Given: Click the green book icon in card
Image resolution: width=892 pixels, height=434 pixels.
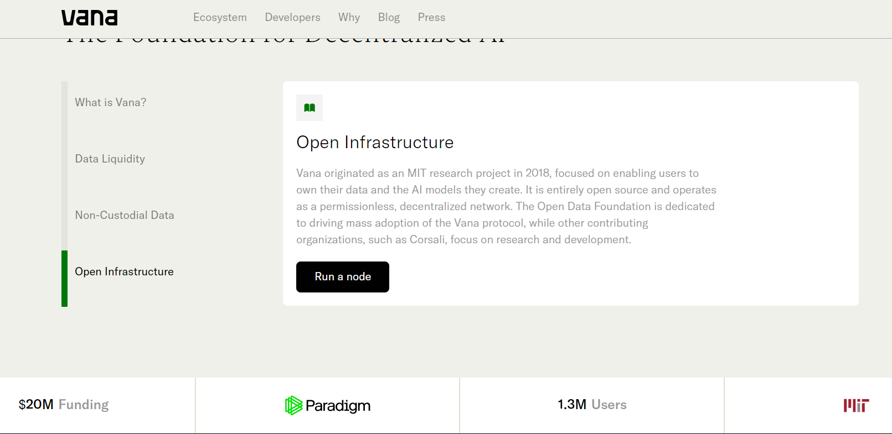Looking at the screenshot, I should pos(310,108).
